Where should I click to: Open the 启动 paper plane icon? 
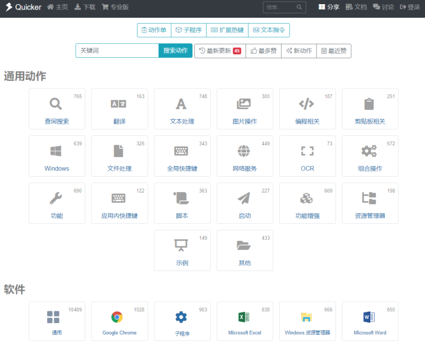(245, 203)
